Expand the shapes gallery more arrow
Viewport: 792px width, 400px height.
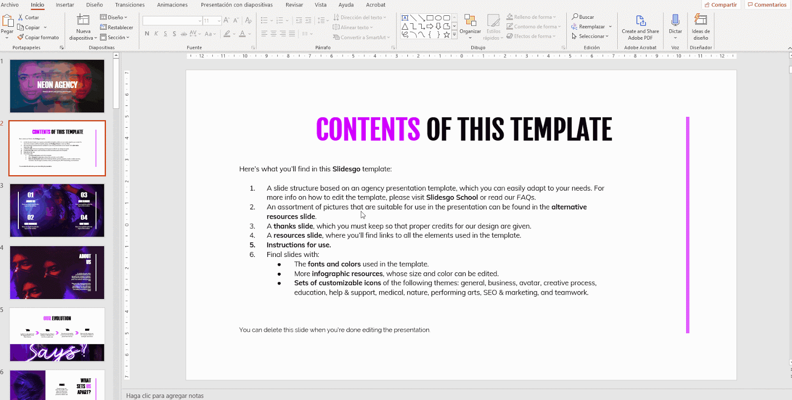pos(454,35)
